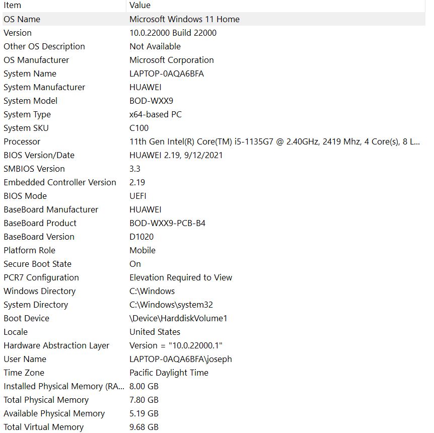The height and width of the screenshot is (433, 434).
Task: Click HUAWEI value for BaseBoard Manufacturer
Action: tap(146, 209)
